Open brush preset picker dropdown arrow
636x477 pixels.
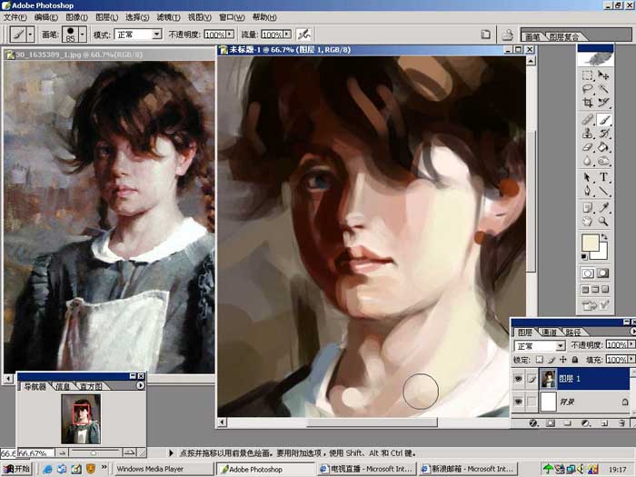83,35
